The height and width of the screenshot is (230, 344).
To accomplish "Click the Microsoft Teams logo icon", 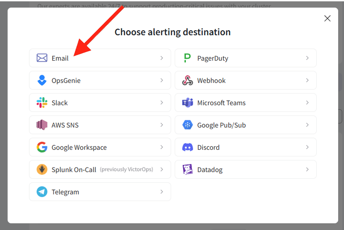I will [188, 103].
